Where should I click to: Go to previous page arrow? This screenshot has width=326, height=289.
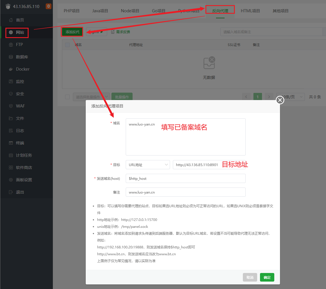point(246,97)
